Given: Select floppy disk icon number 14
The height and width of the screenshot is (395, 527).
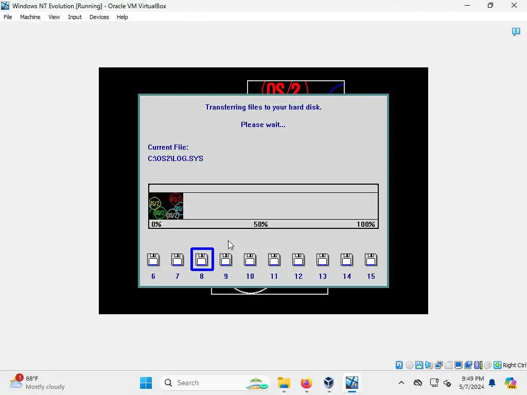Looking at the screenshot, I should (347, 260).
